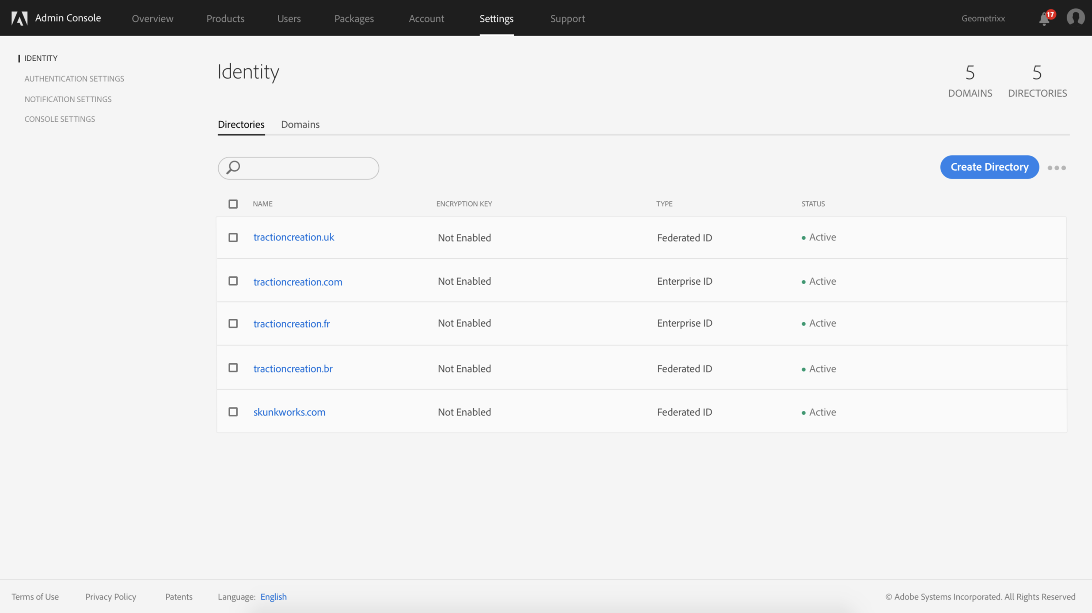Open the Users menu
1092x613 pixels.
coord(289,18)
